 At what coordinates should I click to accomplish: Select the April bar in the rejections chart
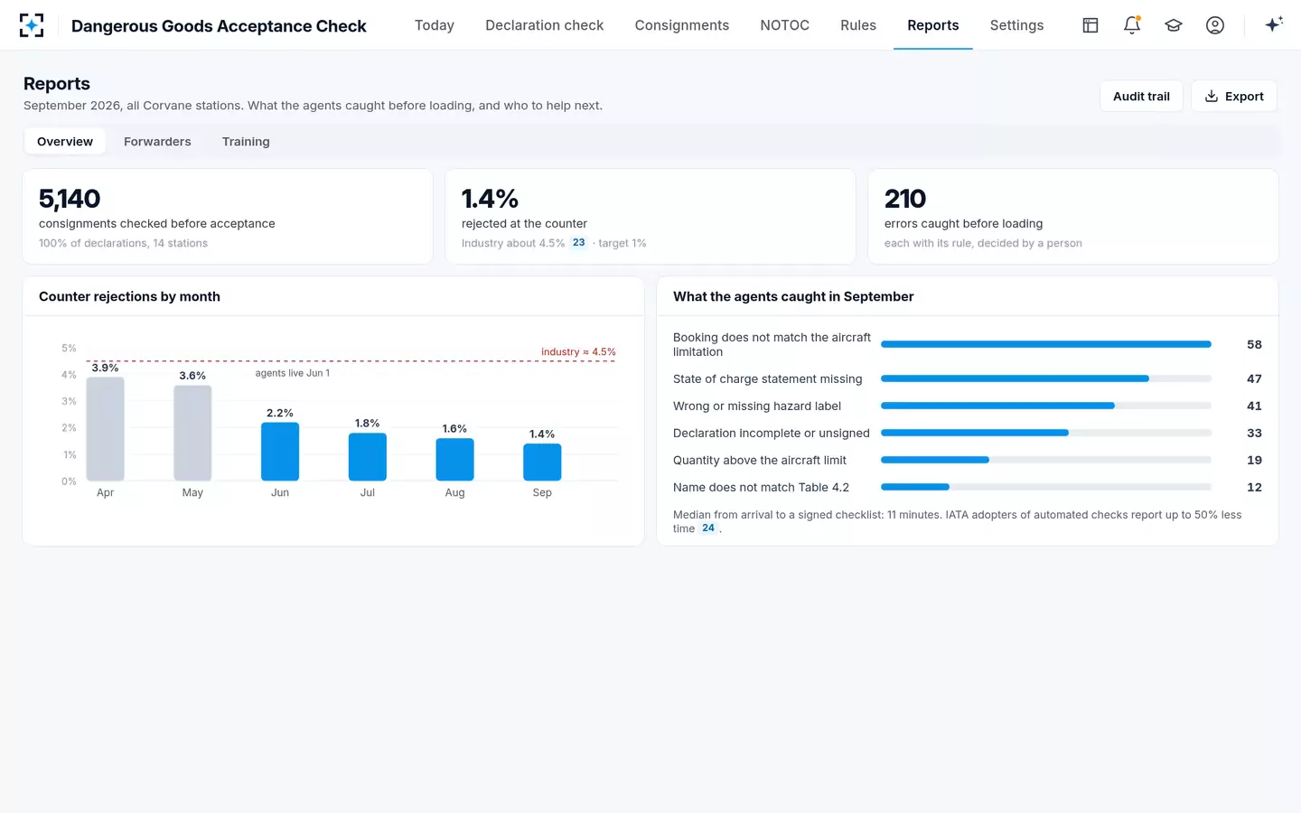pos(106,429)
